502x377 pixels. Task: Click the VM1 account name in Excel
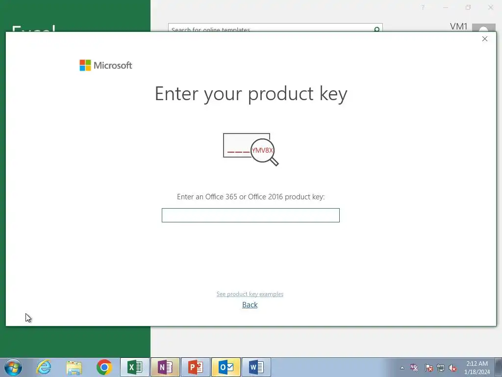click(x=458, y=27)
